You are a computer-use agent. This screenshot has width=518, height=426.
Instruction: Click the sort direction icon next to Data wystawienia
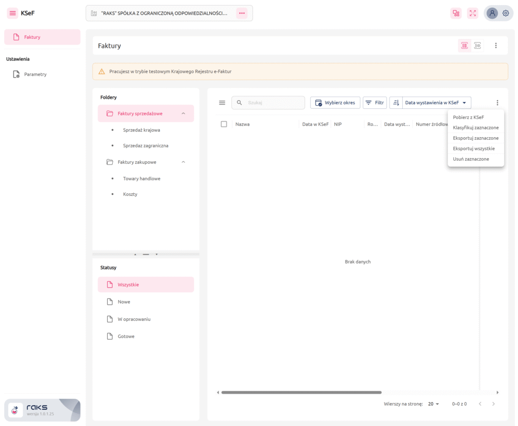[x=396, y=103]
